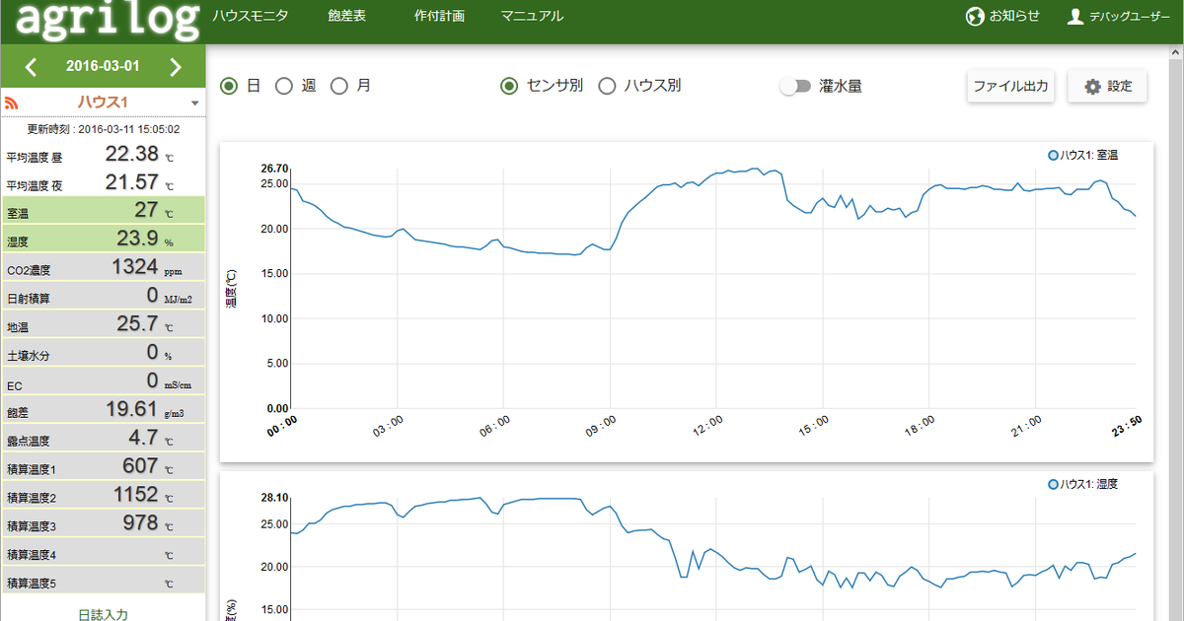Expand the ハウス1 dropdown arrow

(x=195, y=103)
